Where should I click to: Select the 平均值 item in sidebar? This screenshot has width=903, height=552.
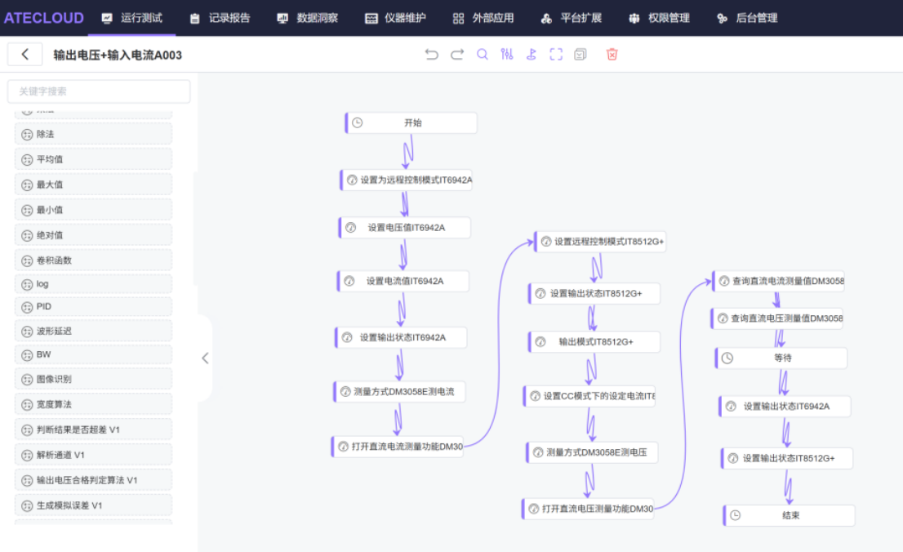coord(93,159)
